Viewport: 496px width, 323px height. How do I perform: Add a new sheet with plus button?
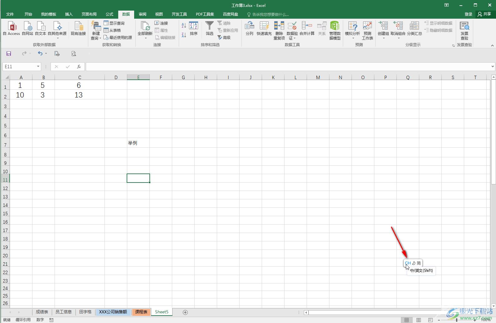coord(185,312)
